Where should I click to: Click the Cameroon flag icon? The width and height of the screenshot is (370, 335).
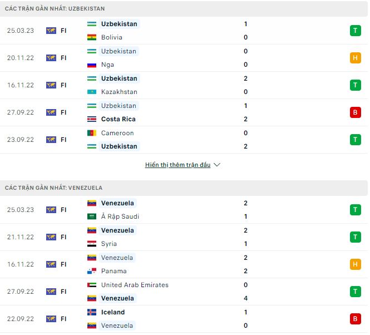pyautogui.click(x=92, y=133)
